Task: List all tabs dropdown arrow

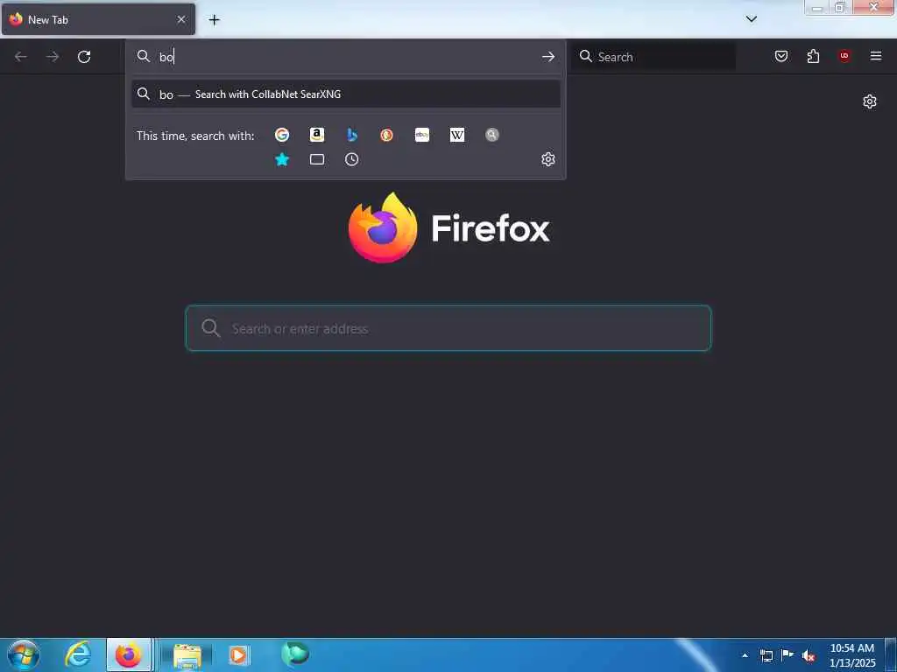Action: point(752,19)
